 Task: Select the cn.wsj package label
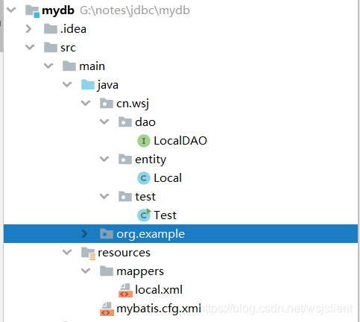(x=133, y=104)
